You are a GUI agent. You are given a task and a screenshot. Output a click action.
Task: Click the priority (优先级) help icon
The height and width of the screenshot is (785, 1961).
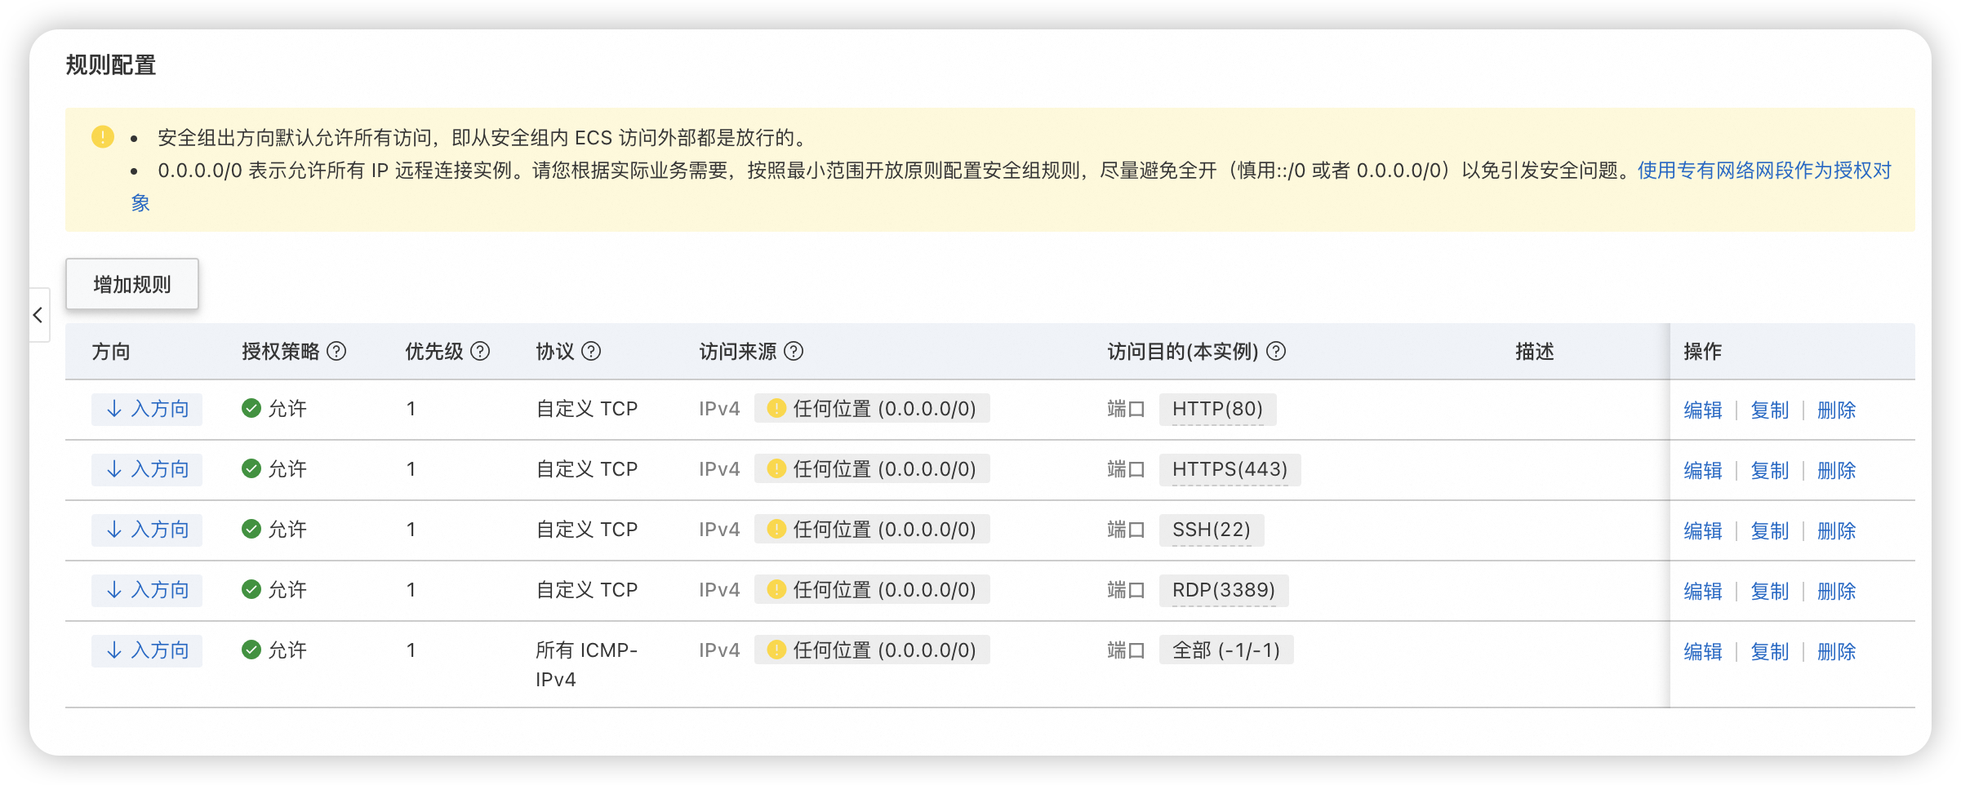(x=482, y=351)
